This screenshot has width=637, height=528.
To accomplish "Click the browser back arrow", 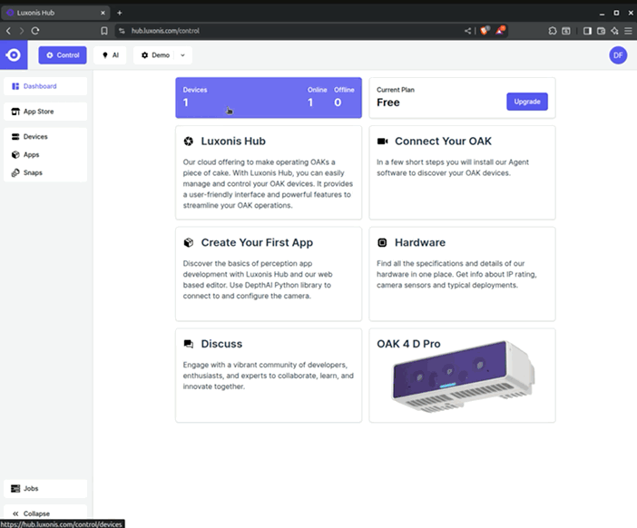I will 8,31.
